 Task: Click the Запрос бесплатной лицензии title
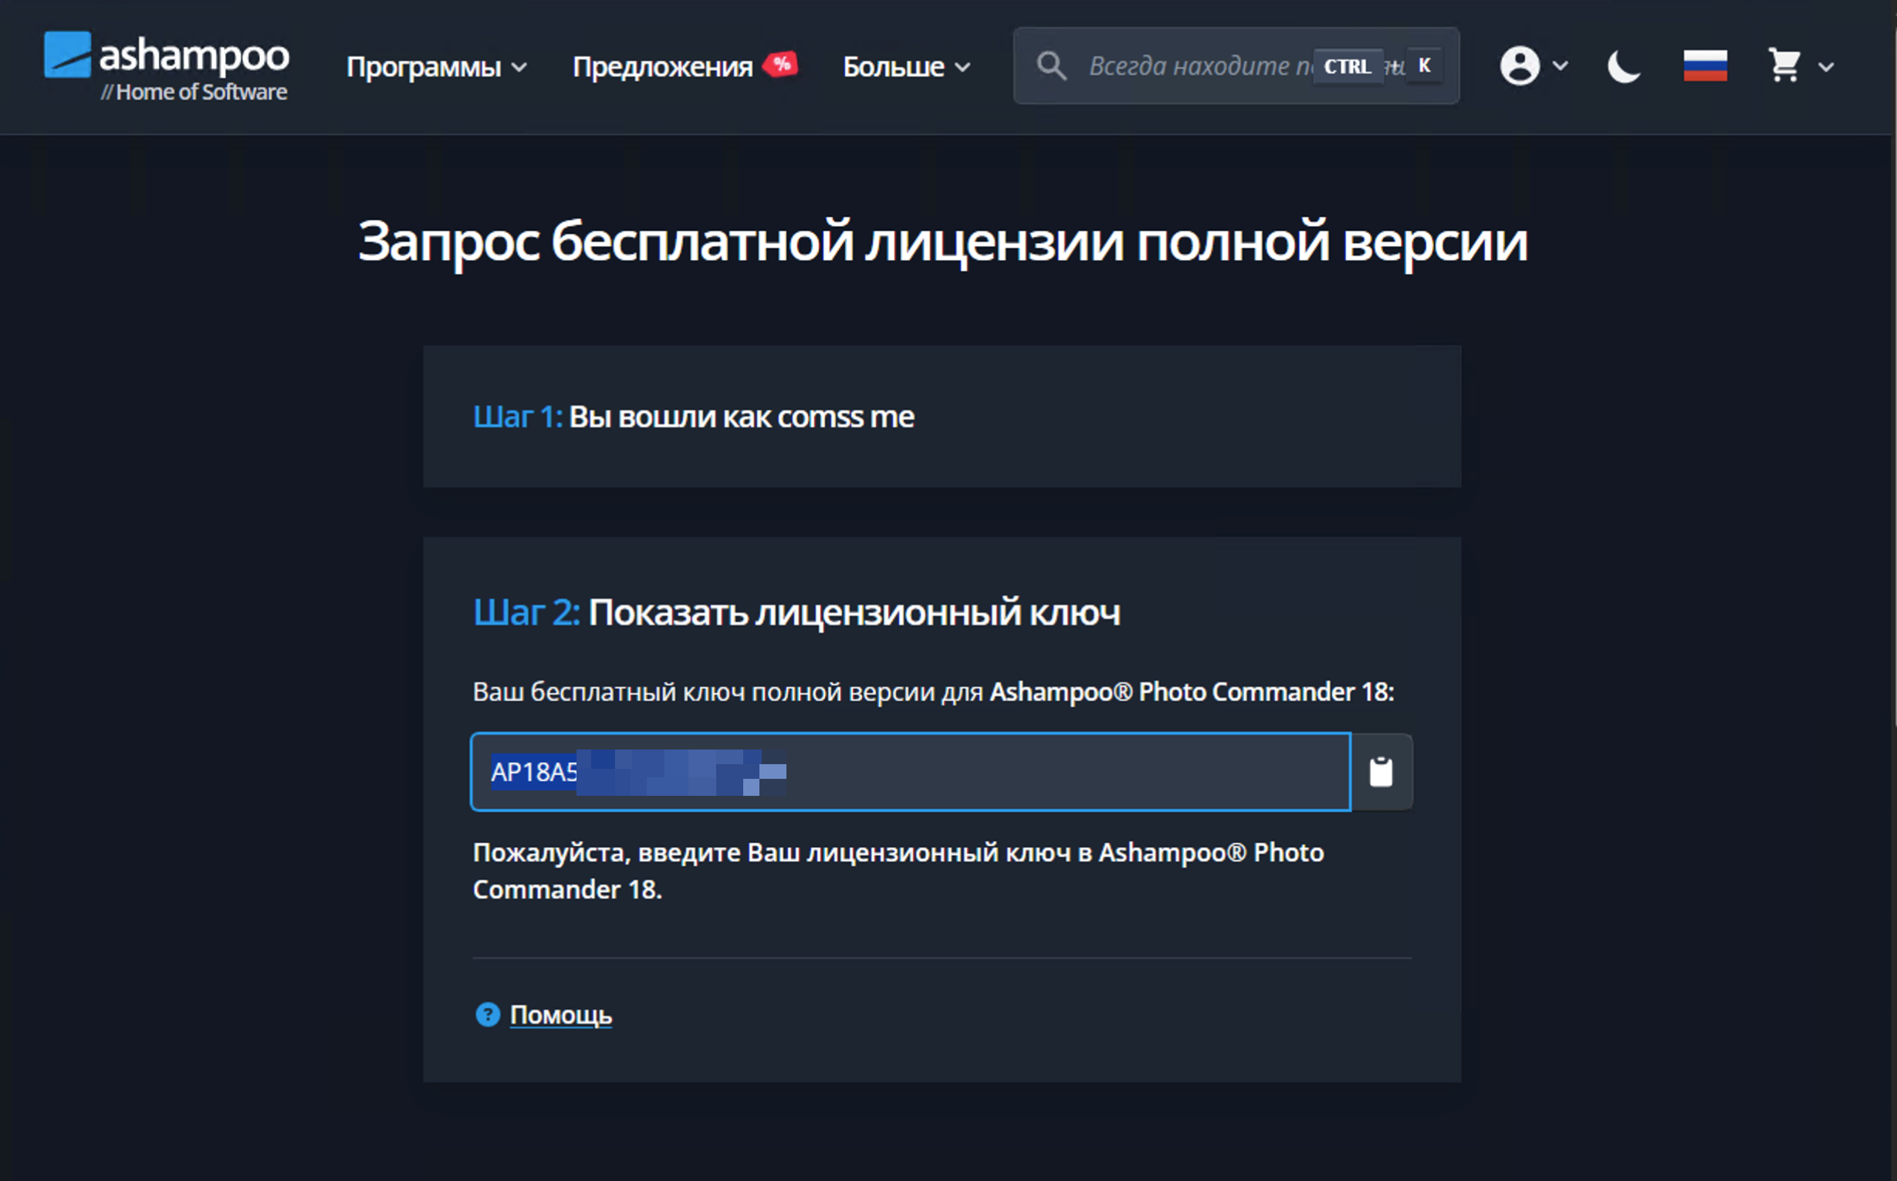[942, 242]
